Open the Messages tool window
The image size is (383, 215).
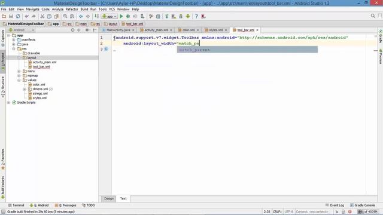pos(65,205)
